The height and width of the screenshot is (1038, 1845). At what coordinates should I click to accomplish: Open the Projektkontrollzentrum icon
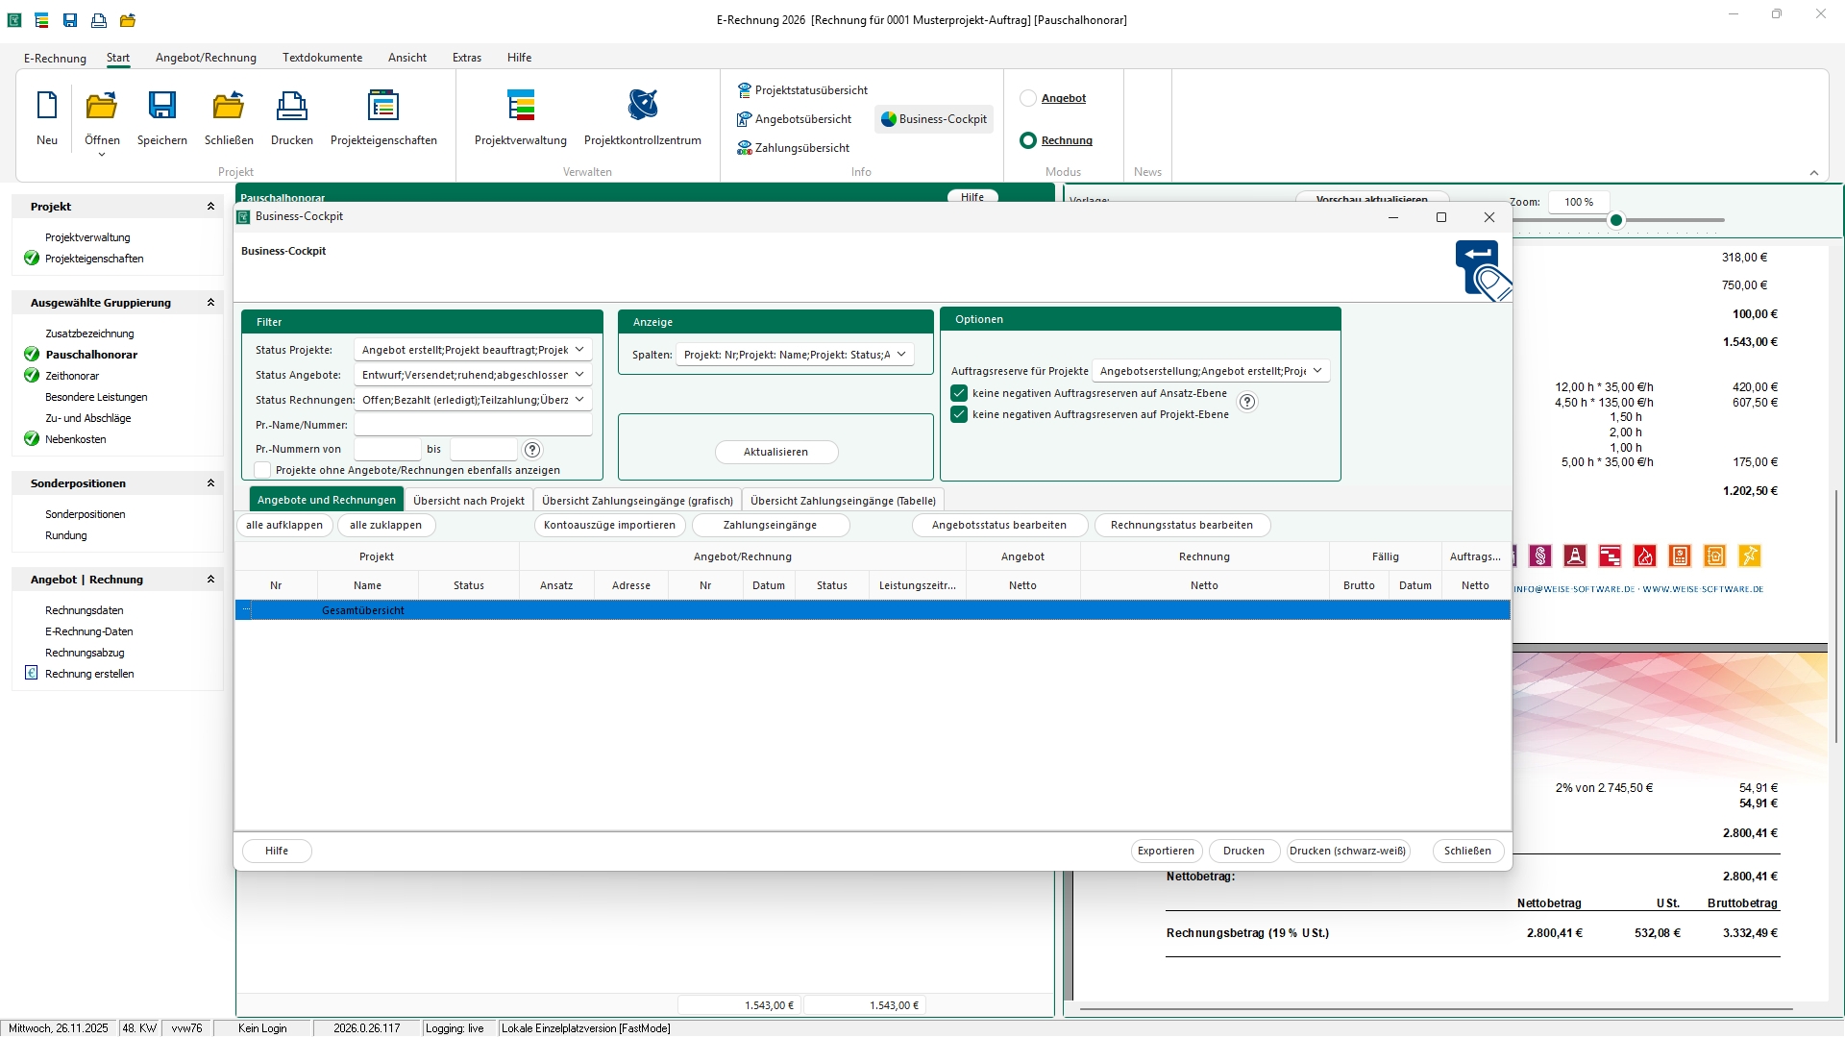642,106
